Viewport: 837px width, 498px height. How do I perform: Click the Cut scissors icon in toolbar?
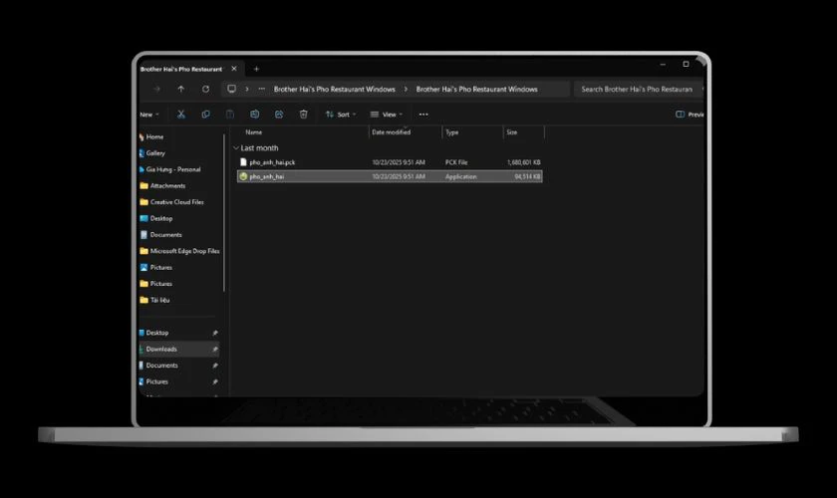pyautogui.click(x=181, y=115)
